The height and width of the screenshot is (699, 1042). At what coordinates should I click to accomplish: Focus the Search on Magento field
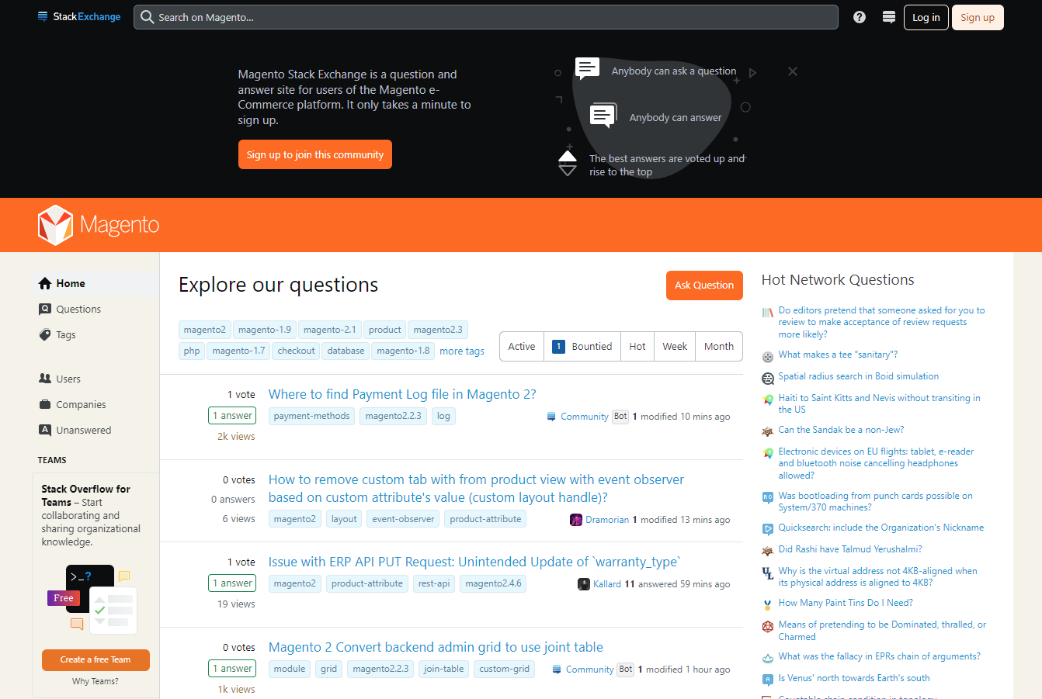coord(486,17)
